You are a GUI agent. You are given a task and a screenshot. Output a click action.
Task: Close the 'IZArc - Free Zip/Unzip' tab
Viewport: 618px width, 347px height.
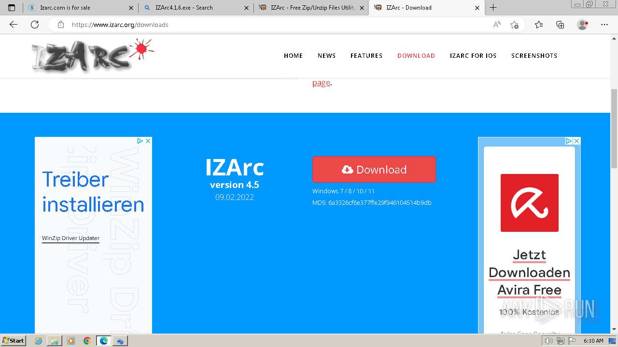362,8
